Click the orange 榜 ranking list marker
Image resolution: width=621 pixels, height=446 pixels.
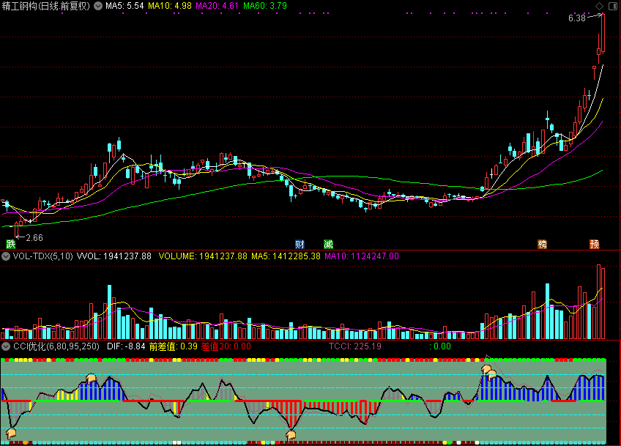click(x=542, y=243)
